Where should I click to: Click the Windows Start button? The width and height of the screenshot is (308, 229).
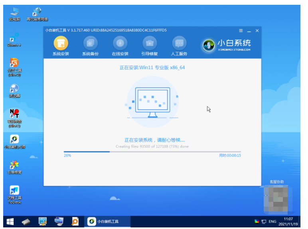click(10, 221)
